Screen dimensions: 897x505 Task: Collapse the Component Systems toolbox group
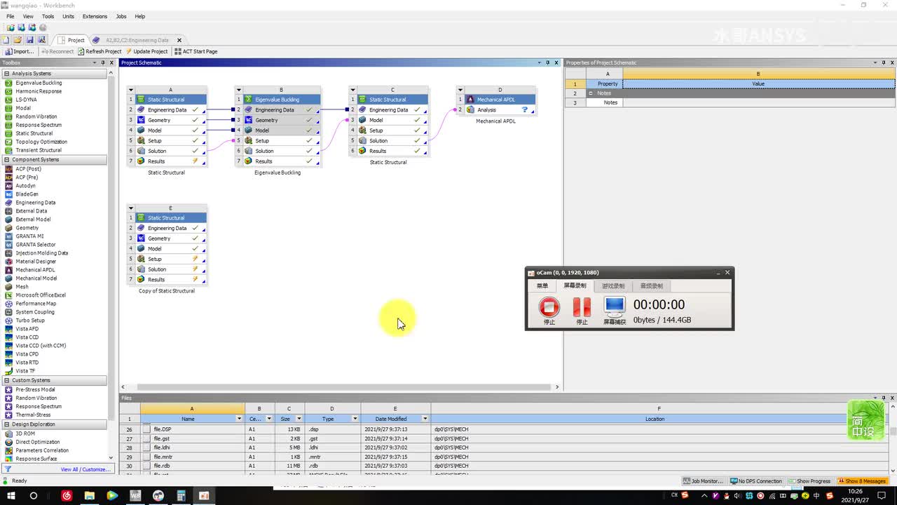point(6,160)
